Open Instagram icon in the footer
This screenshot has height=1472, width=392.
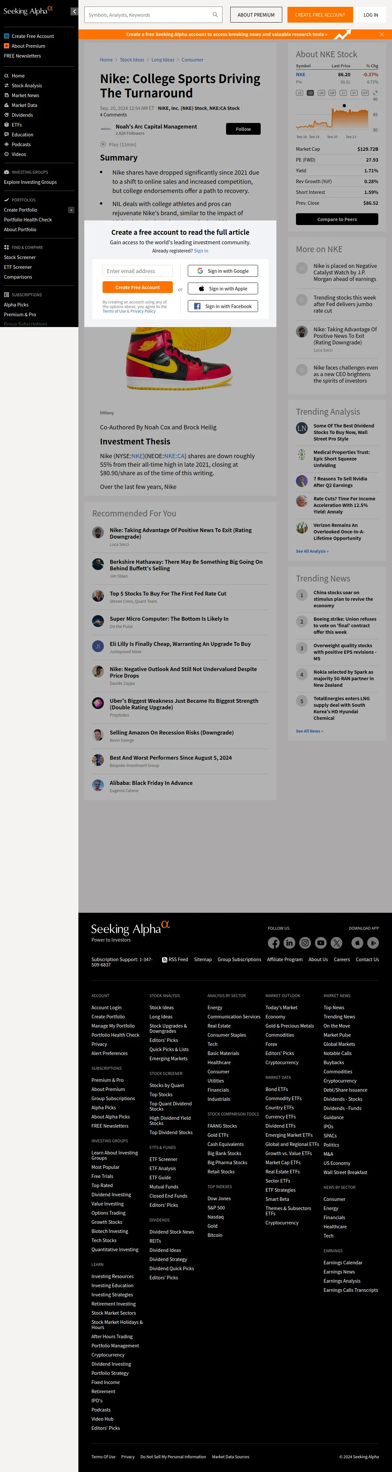click(x=305, y=943)
